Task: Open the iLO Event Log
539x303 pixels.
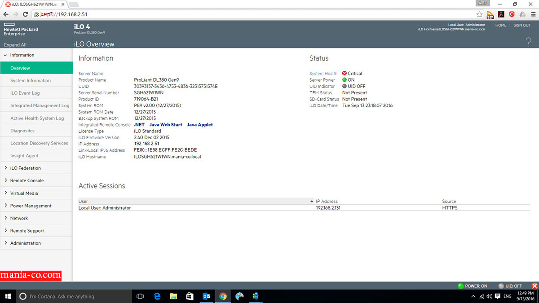Action: 36,93
